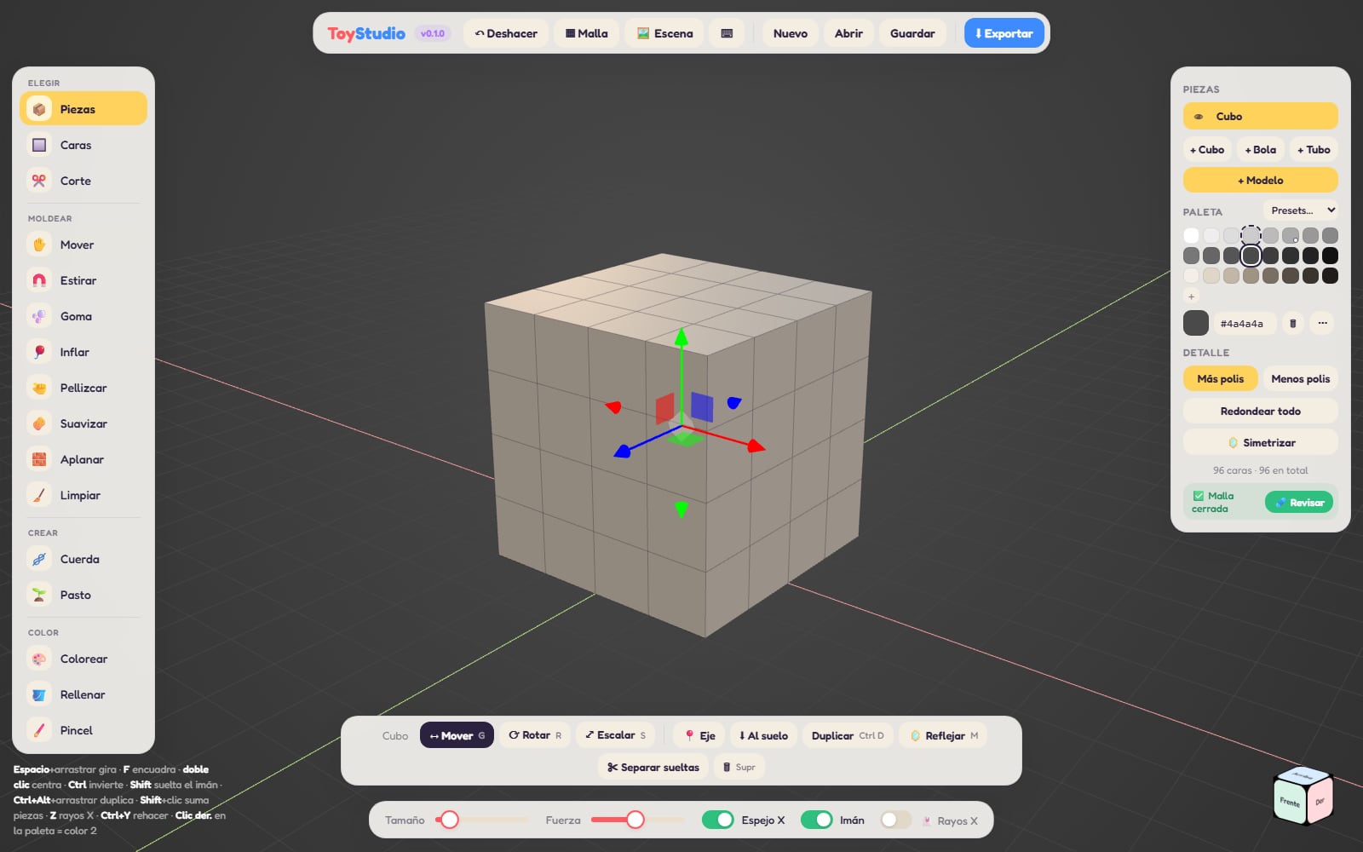
Task: Click the Exportar button
Action: [x=1004, y=33]
